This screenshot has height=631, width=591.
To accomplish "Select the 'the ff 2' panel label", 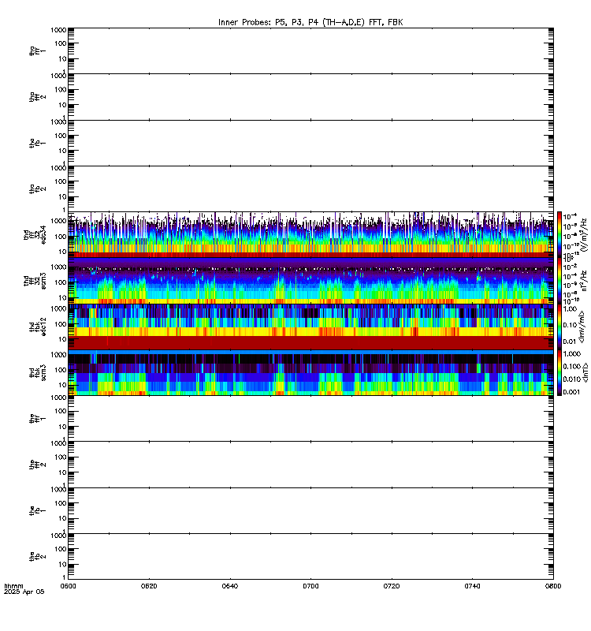I will tap(37, 465).
